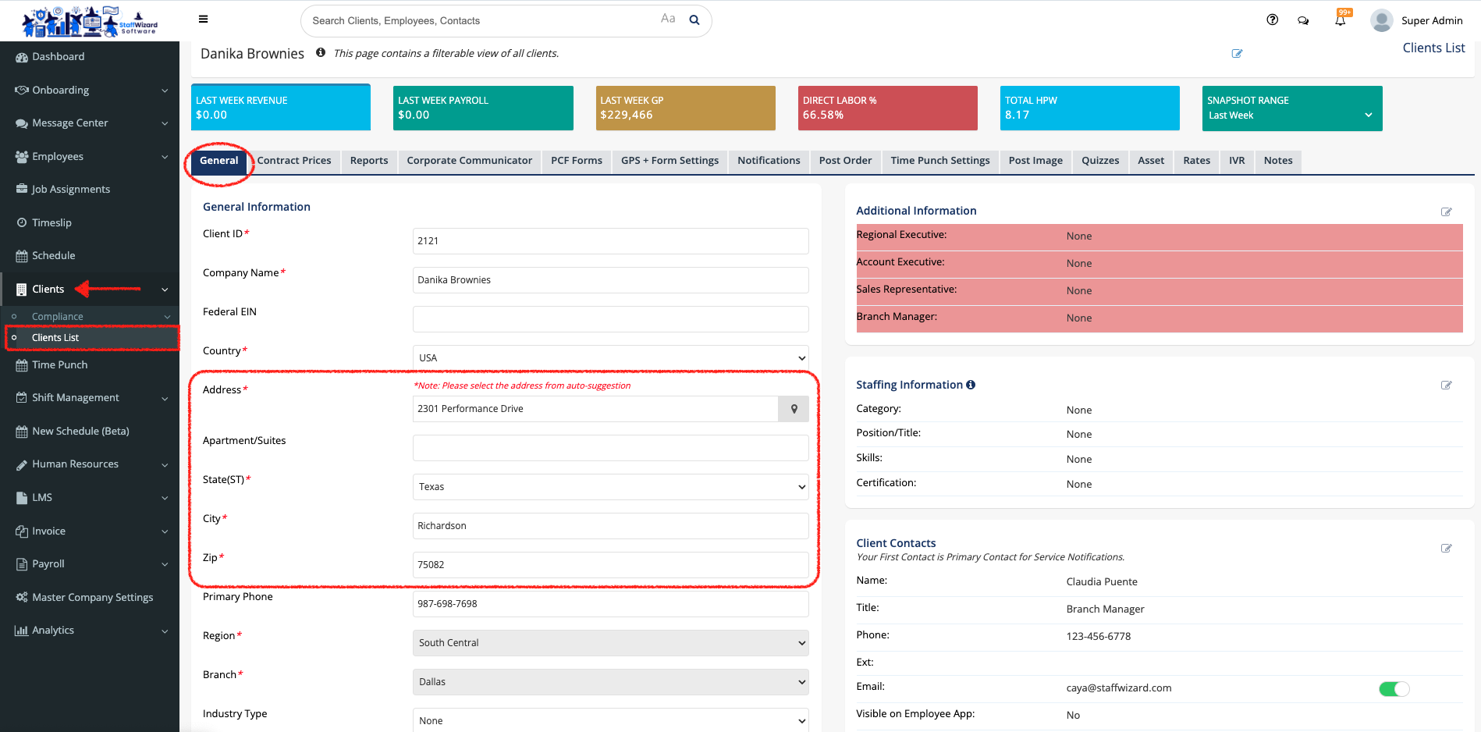Open the help question mark icon
Viewport: 1481px width, 732px height.
(x=1272, y=20)
